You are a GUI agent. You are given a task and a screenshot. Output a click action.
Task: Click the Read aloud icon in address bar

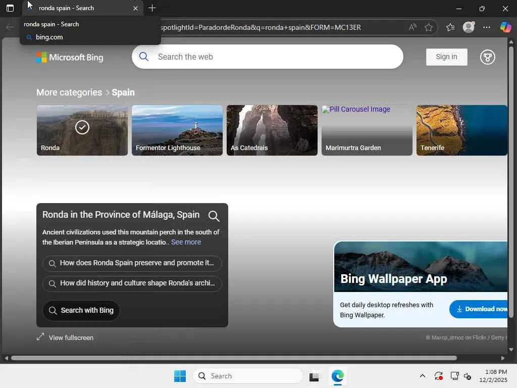click(x=412, y=27)
